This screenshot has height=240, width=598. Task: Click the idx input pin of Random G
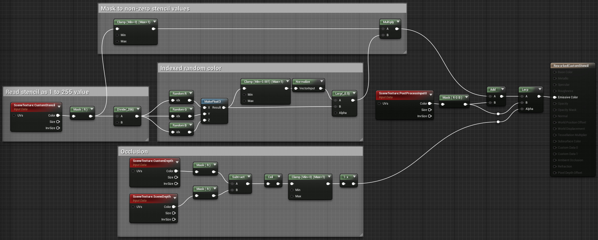[173, 116]
